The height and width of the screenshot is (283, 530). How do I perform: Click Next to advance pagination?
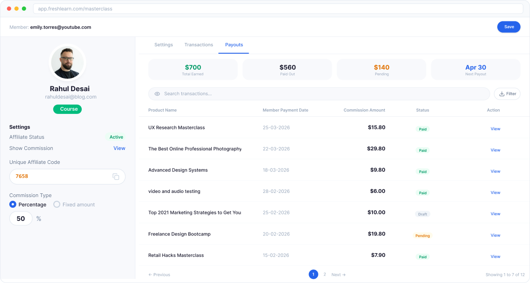click(x=338, y=275)
